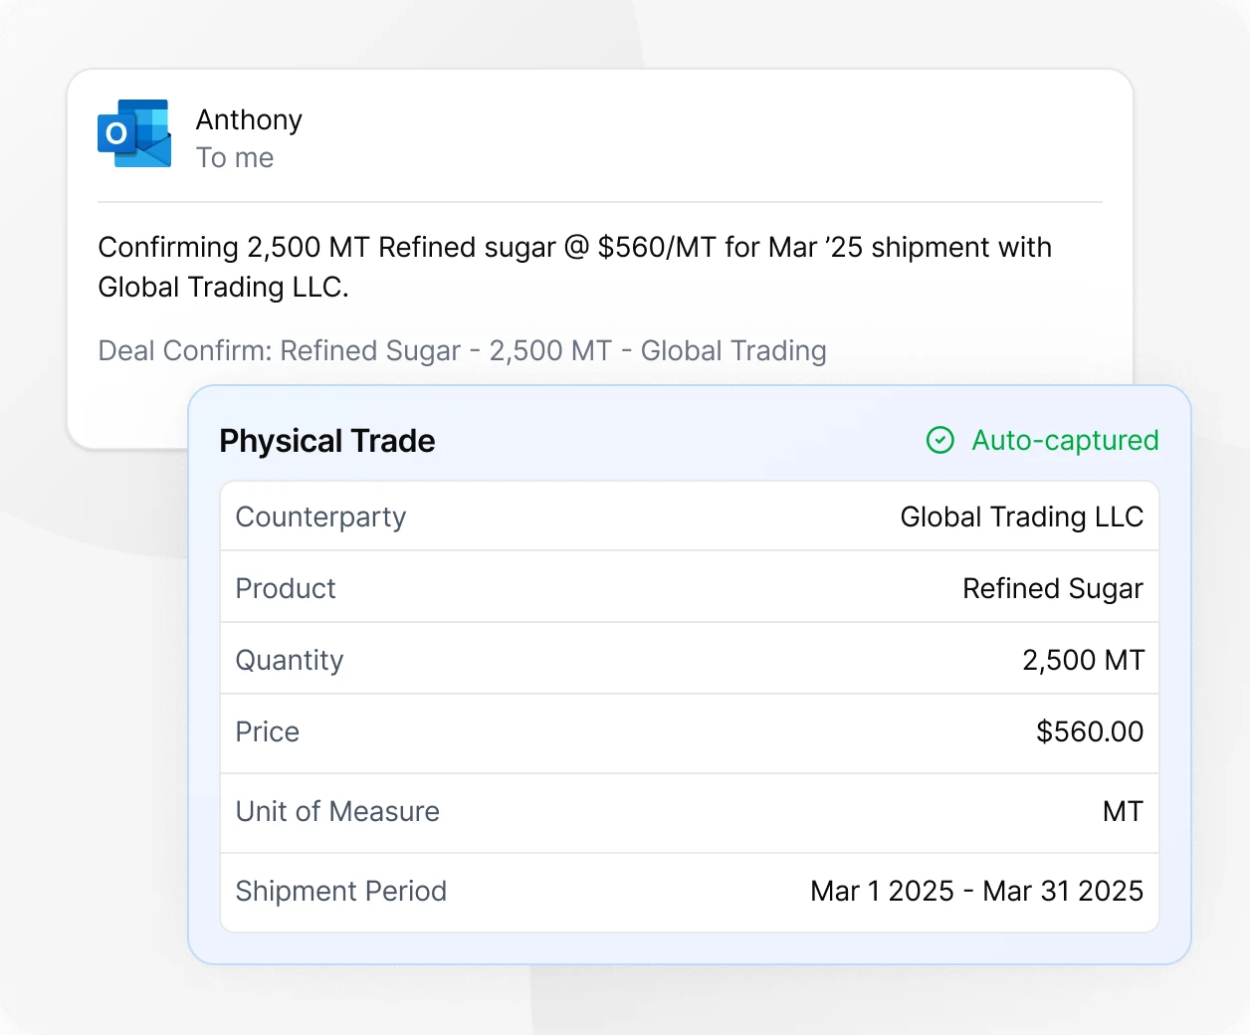Click the Mar 1 2025 - Mar 31 2025 value
Viewport: 1250px width, 1035px height.
pos(976,891)
